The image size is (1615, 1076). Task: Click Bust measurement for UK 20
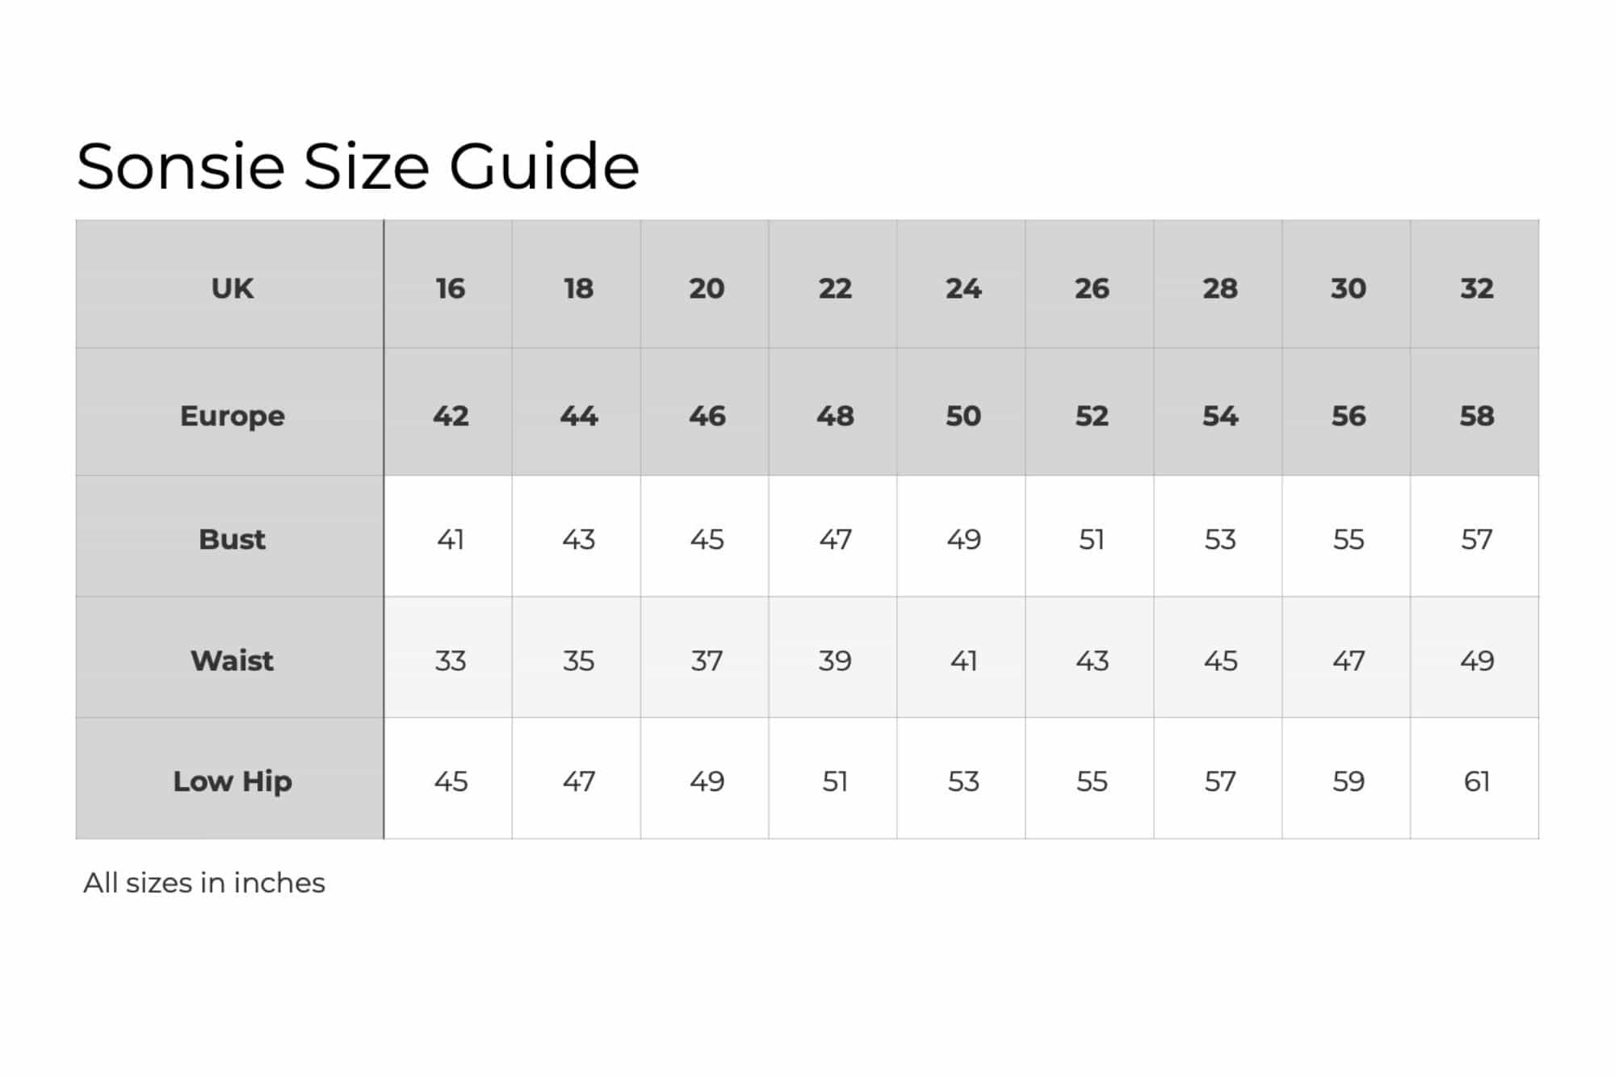point(707,539)
